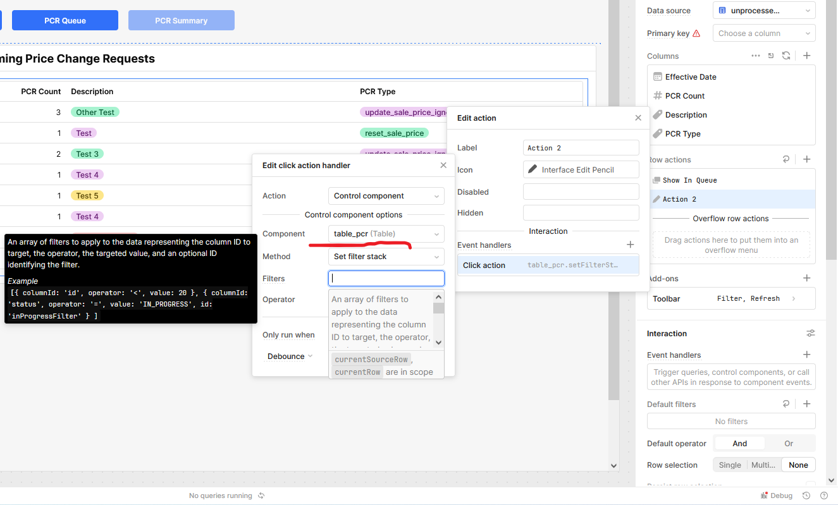Open the Action dropdown showing Control component
Image resolution: width=838 pixels, height=505 pixels.
(386, 196)
